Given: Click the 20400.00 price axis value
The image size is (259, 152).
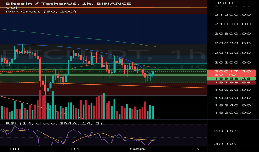Looking at the screenshot, I should point(232,53).
